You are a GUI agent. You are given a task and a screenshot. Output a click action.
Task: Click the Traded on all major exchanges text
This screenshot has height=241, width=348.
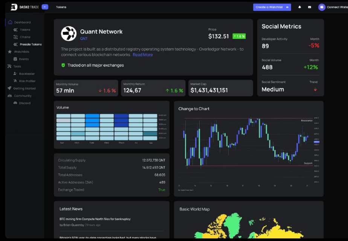[x=96, y=65]
